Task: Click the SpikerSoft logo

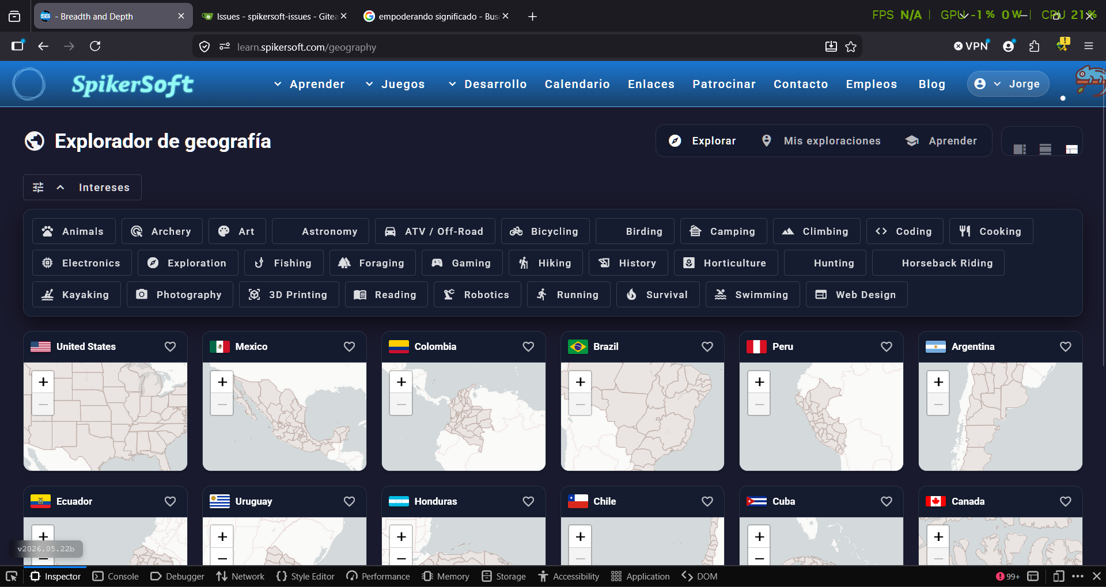Action: pyautogui.click(x=132, y=85)
